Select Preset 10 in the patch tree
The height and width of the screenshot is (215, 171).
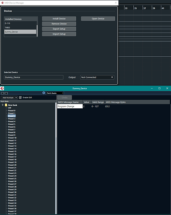pyautogui.click(x=12, y=138)
